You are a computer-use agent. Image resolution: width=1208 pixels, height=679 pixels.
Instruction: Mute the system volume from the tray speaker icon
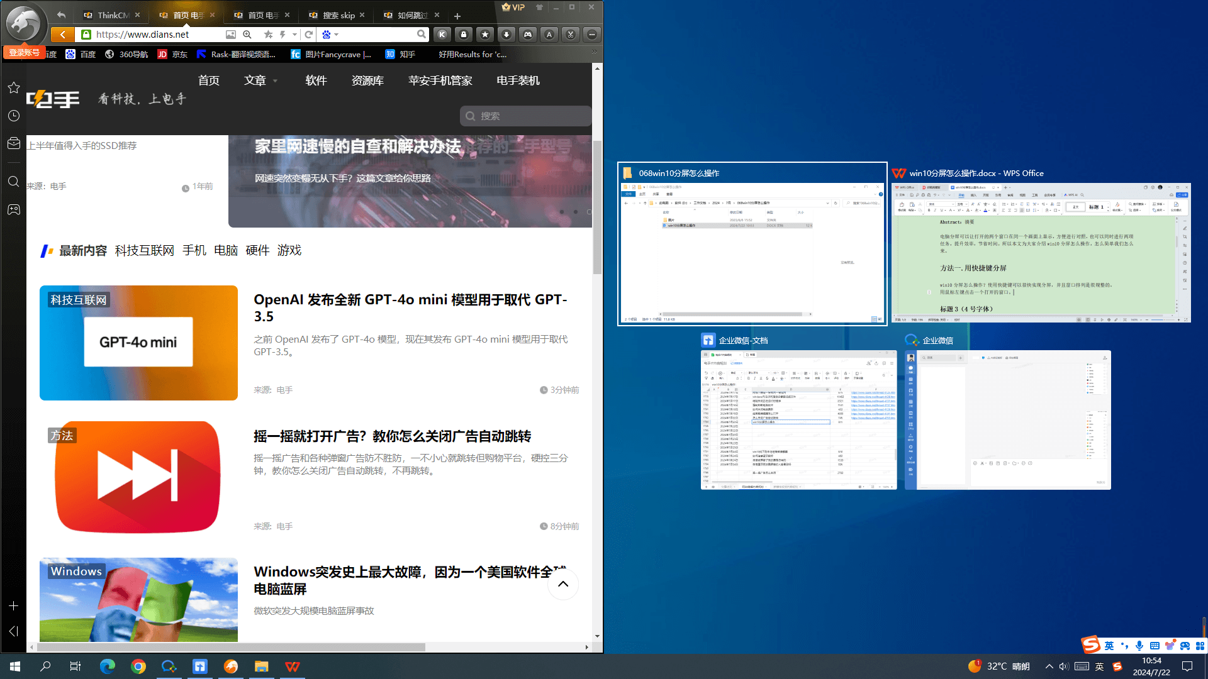pyautogui.click(x=1064, y=666)
